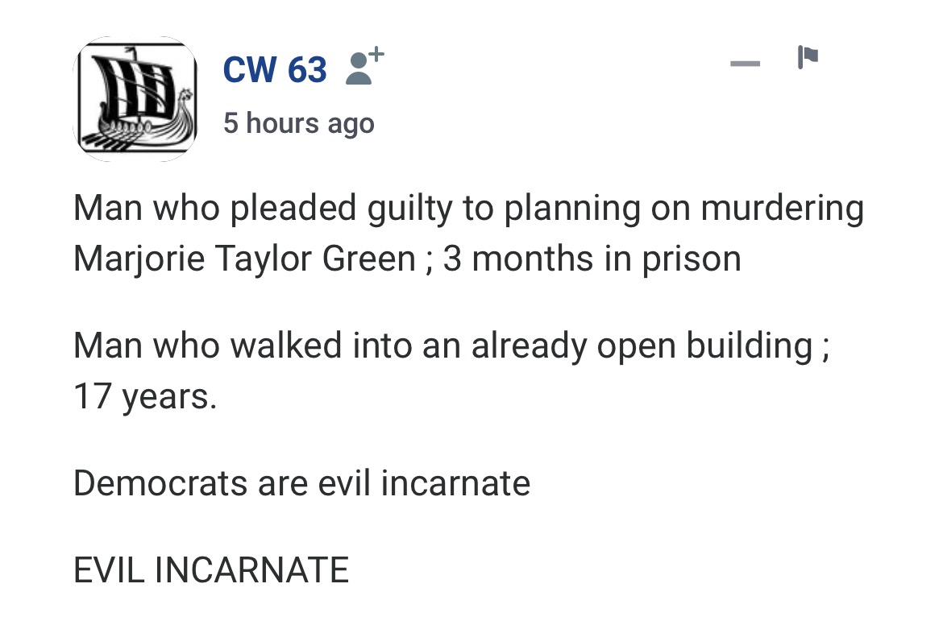Collapse the comment using the minus icon

(x=746, y=62)
